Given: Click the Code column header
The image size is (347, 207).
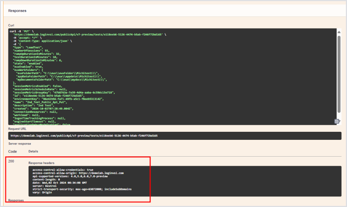Looking at the screenshot, I should coord(12,151).
